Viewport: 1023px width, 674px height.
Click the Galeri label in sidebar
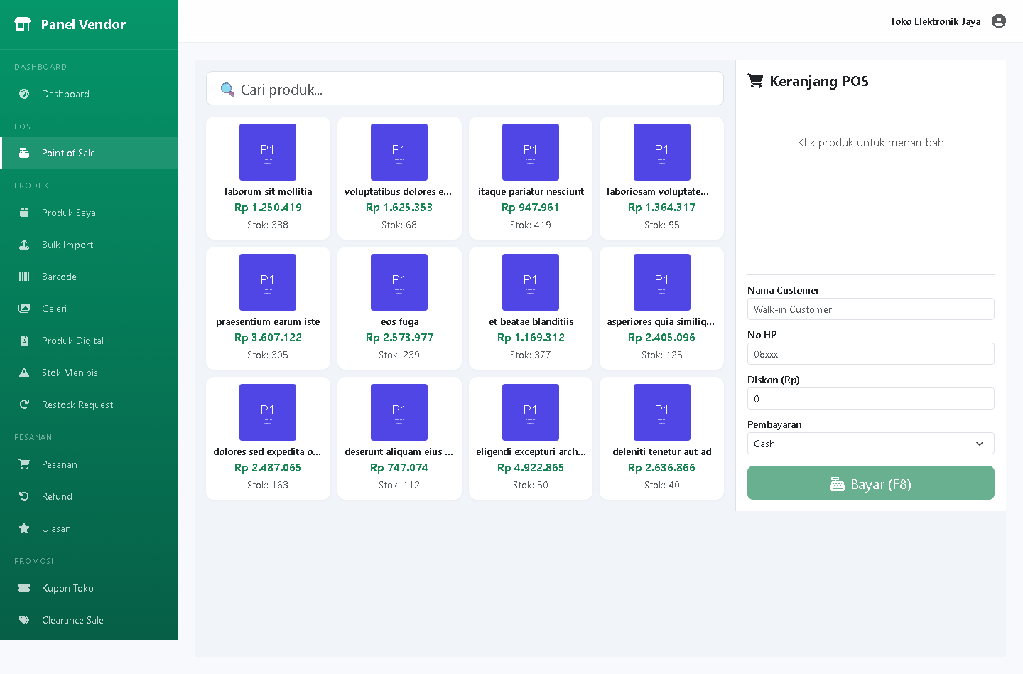point(54,309)
